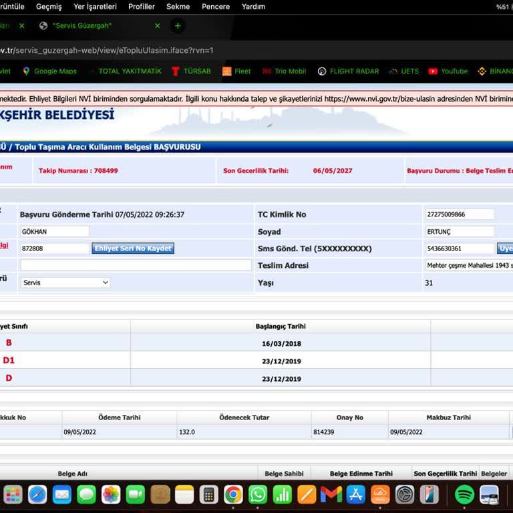Switch to the Servis Güzergah tab
The width and height of the screenshot is (513, 513).
(x=94, y=26)
